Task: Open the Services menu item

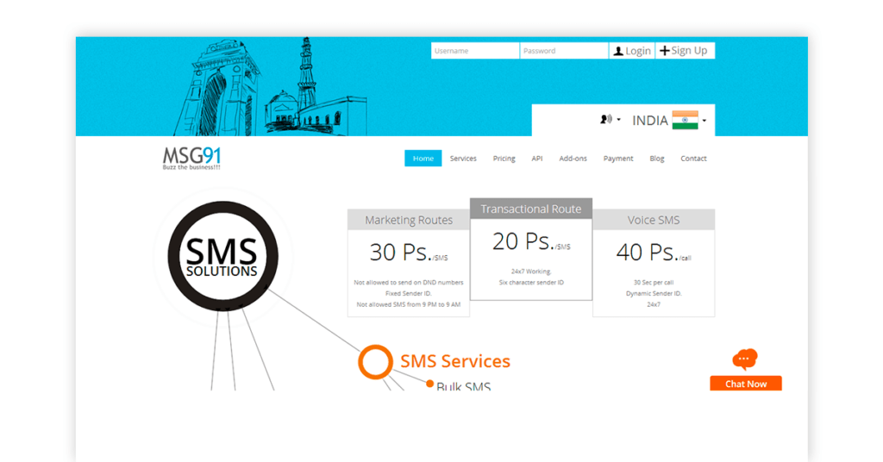Action: (463, 159)
